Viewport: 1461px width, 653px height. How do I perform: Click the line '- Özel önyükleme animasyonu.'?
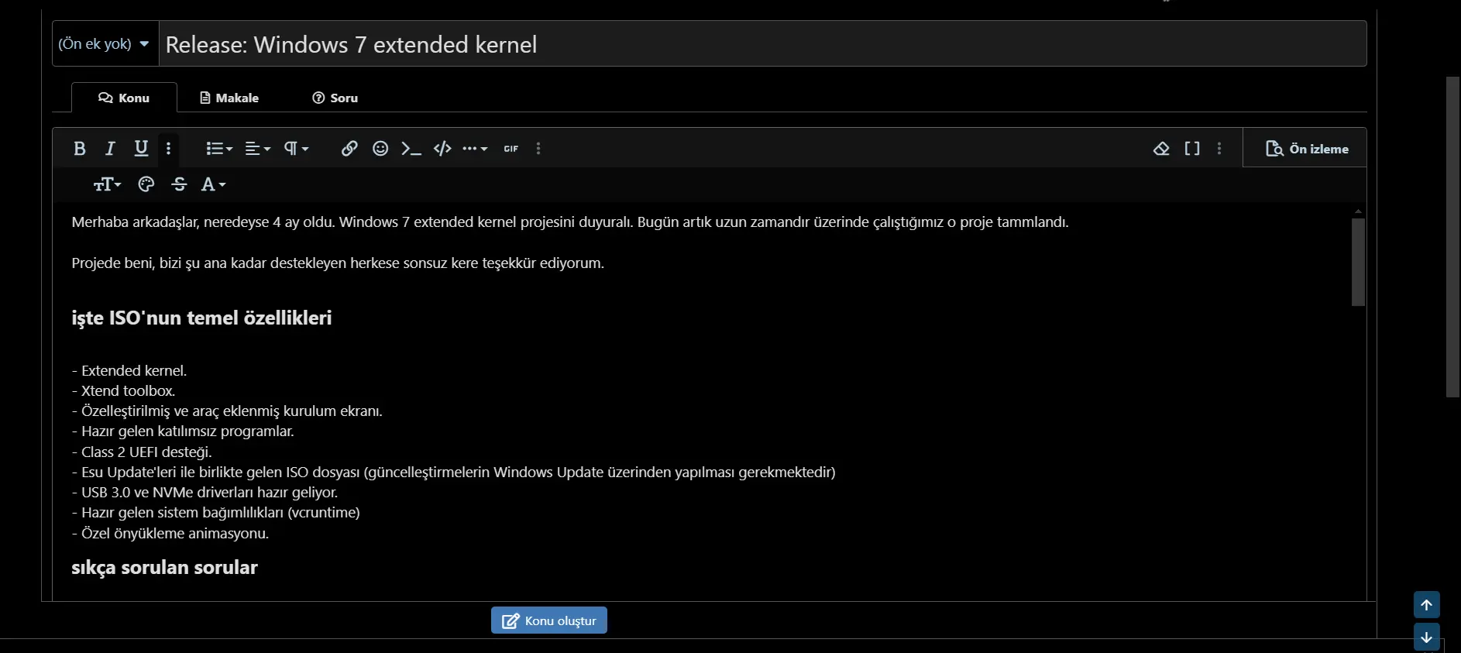tap(170, 533)
